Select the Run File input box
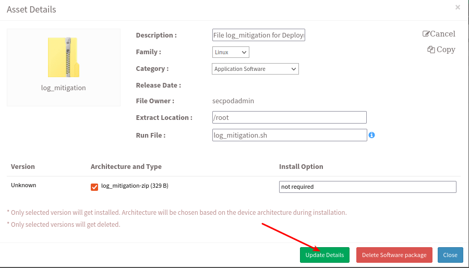 (x=289, y=135)
